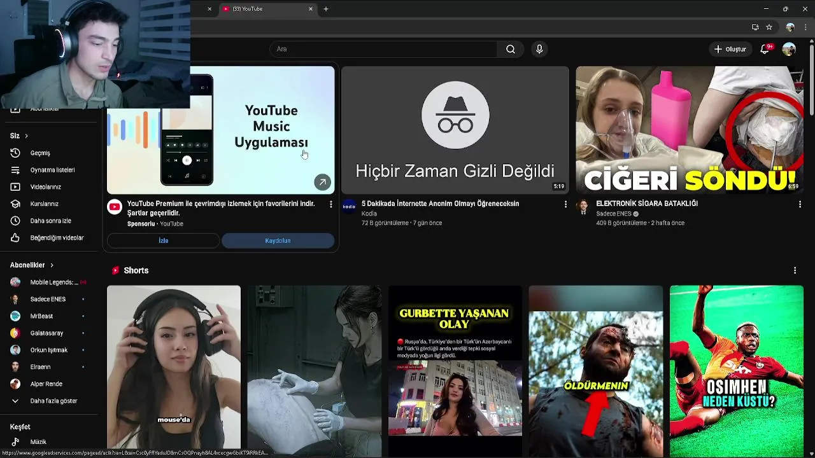
Task: Click Kodla channel name under video
Action: tap(369, 214)
